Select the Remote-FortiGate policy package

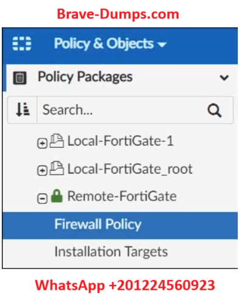tap(122, 196)
